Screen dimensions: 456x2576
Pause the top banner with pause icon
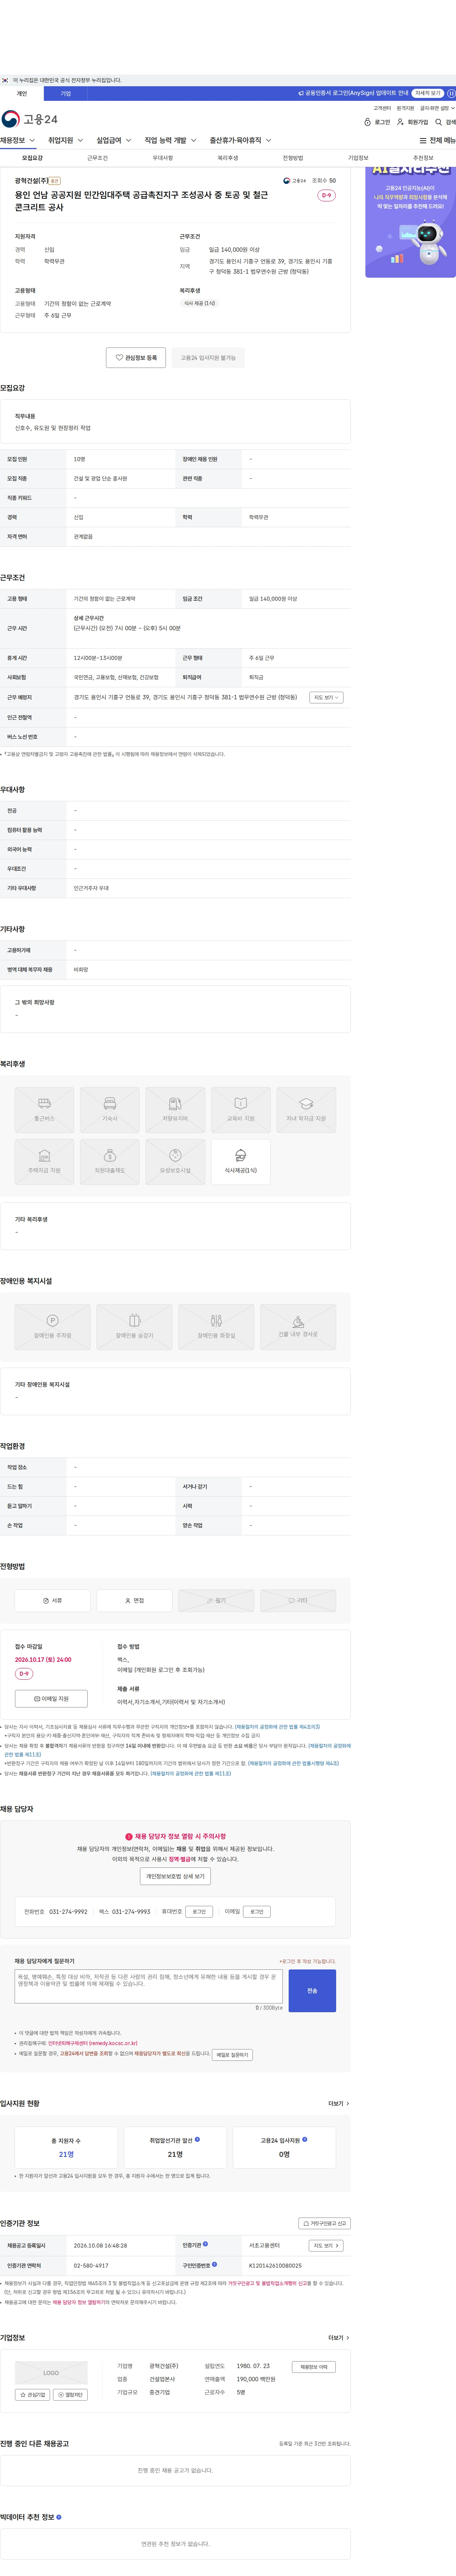click(x=451, y=93)
